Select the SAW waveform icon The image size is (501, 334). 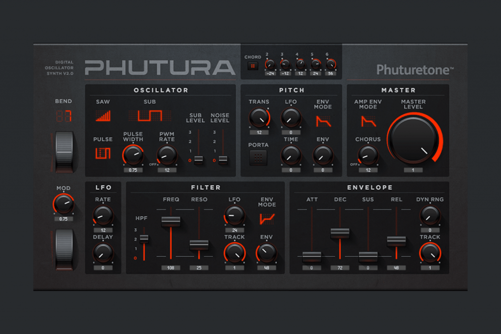click(103, 115)
